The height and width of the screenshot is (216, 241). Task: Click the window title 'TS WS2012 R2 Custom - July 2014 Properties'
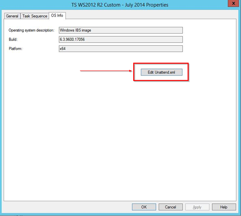120,5
